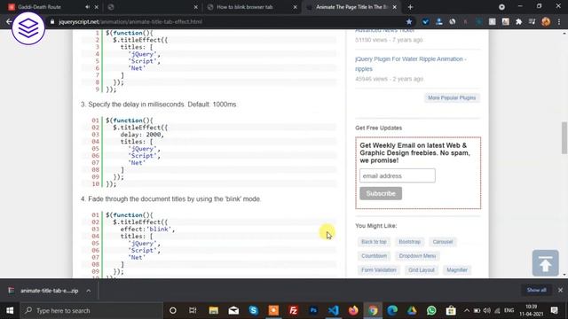Focus the email address field
This screenshot has height=319, width=568.
pos(398,175)
